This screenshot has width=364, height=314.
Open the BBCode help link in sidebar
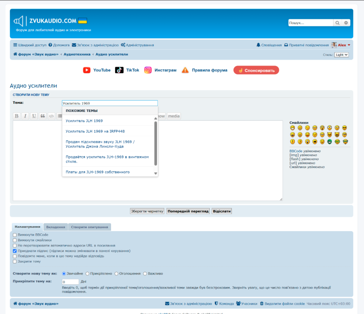pos(296,151)
